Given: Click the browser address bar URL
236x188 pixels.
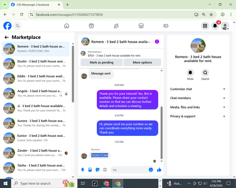Looking at the screenshot, I should click(69, 15).
